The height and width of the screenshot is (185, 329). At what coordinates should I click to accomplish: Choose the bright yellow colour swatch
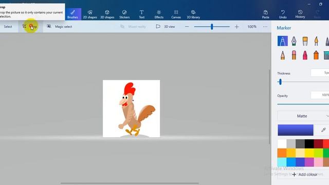[309, 153]
